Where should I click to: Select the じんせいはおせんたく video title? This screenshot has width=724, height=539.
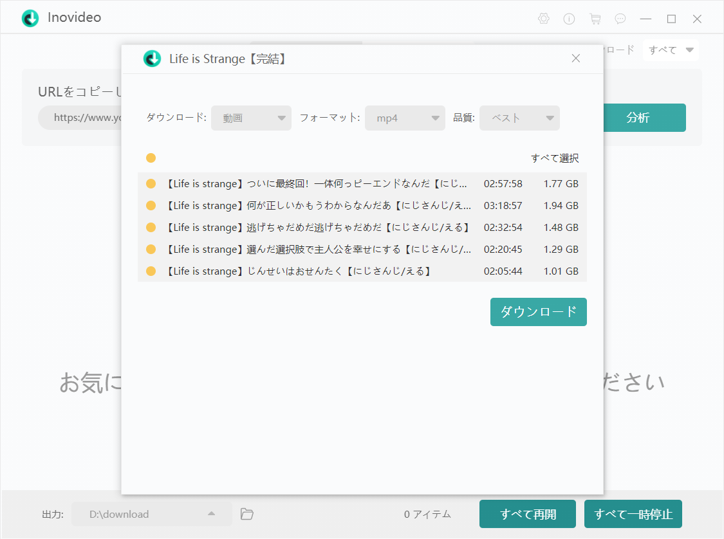[x=299, y=271]
